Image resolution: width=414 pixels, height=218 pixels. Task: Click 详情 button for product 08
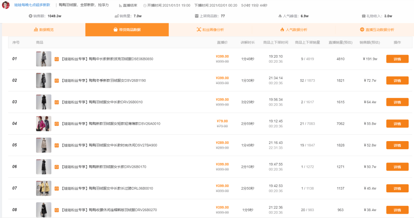(x=397, y=210)
